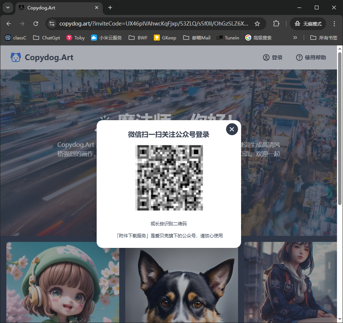Screen dimensions: 343x323
Task: Go forward in browser history
Action: click(22, 24)
